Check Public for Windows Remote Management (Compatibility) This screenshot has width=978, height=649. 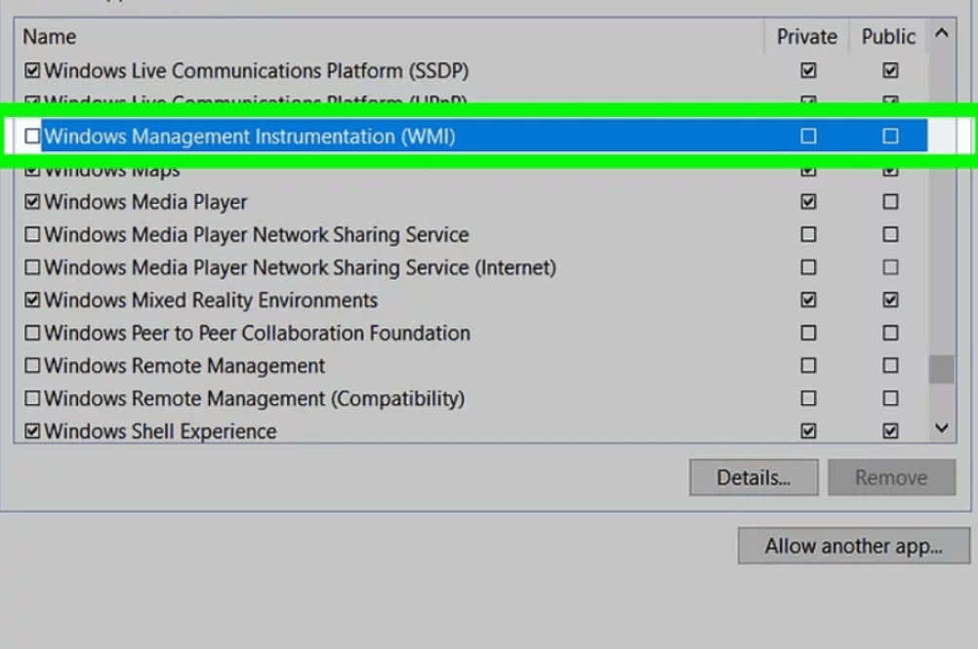click(891, 398)
